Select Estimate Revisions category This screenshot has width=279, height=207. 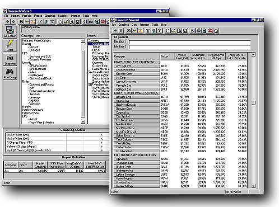point(40,59)
